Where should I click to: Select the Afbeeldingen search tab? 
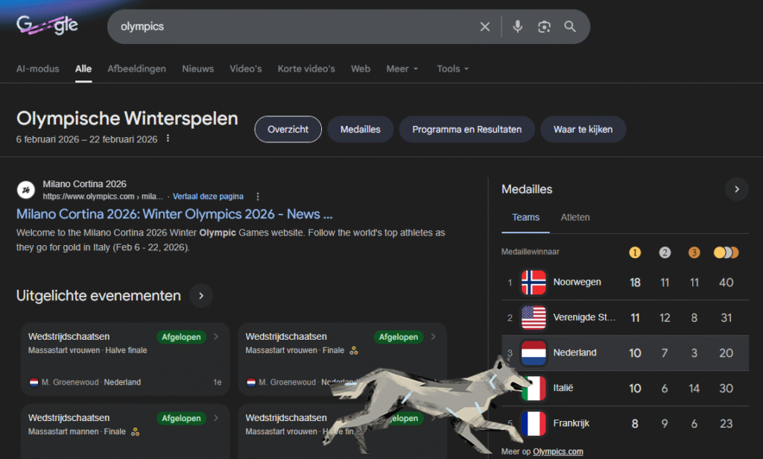coord(136,69)
